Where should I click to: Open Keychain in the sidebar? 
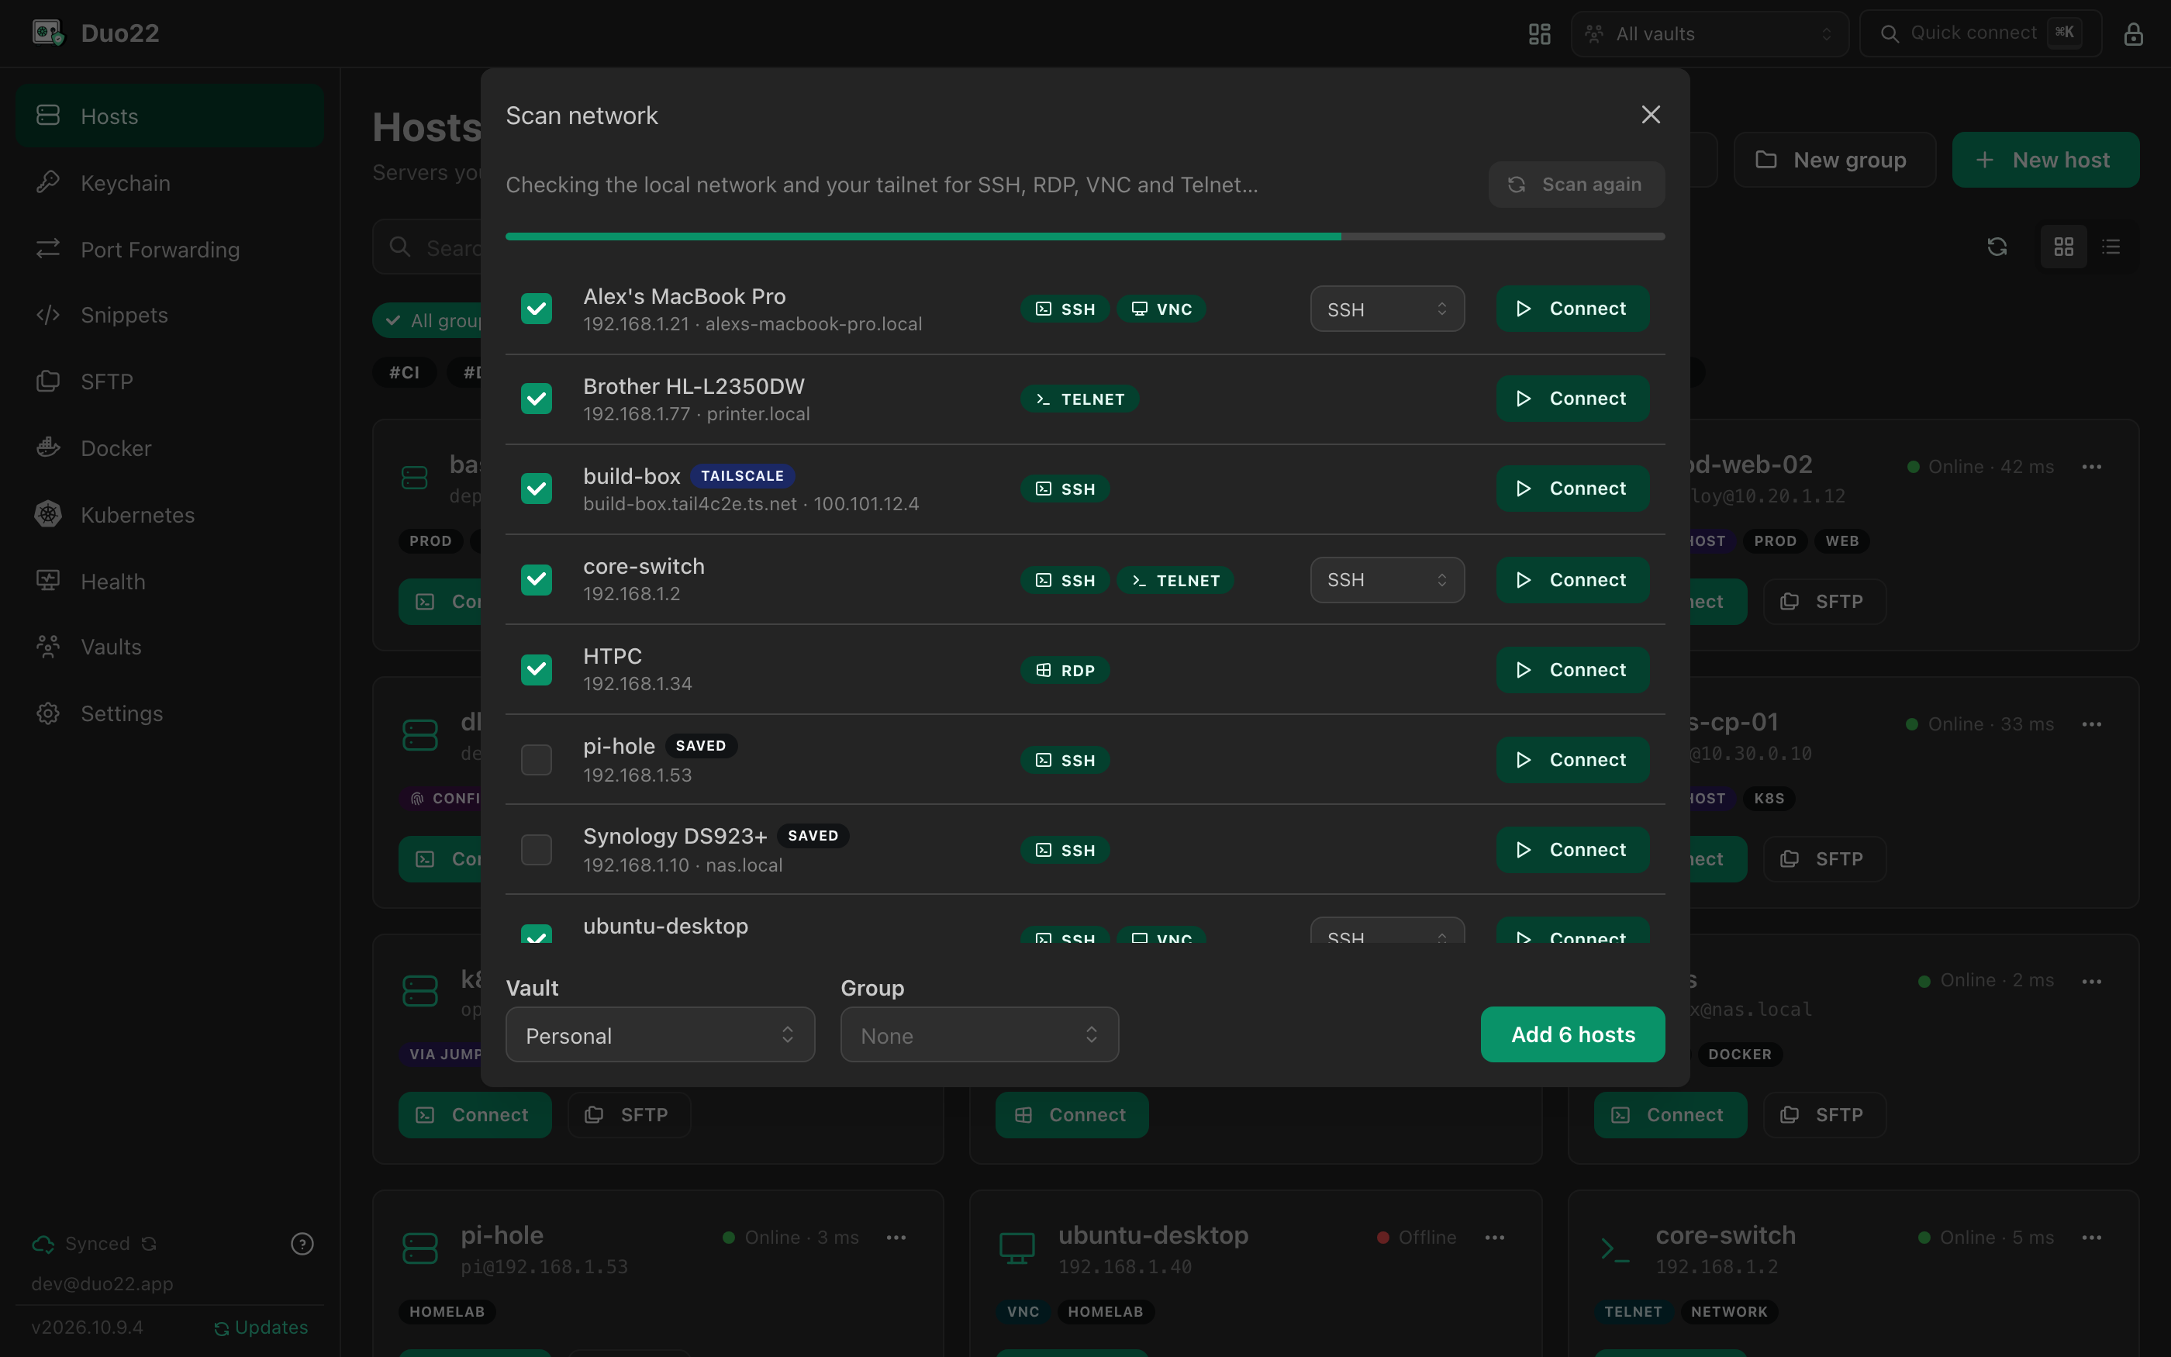point(170,183)
